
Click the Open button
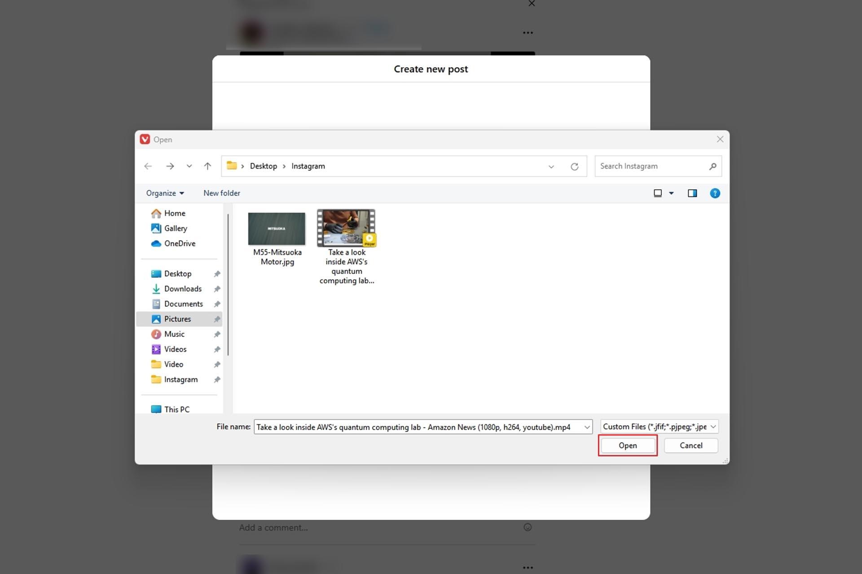(628, 445)
